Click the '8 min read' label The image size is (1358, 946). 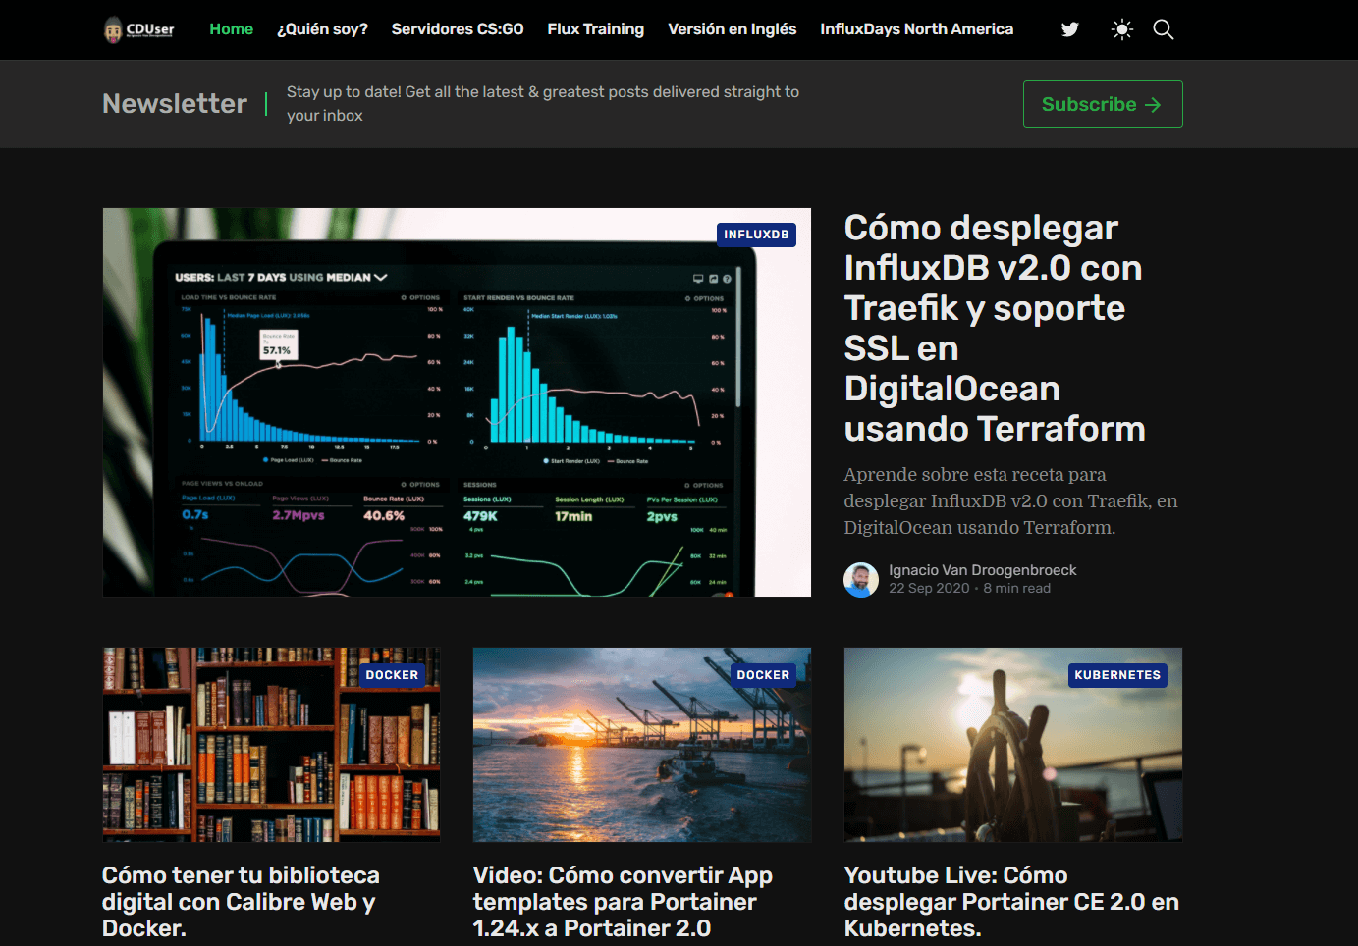(1017, 588)
